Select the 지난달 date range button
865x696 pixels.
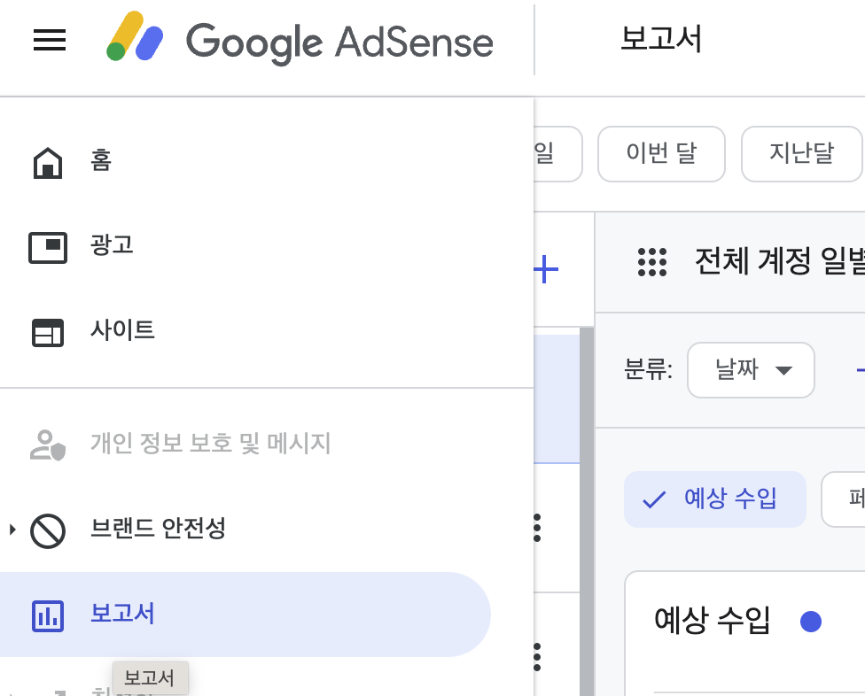tap(800, 153)
